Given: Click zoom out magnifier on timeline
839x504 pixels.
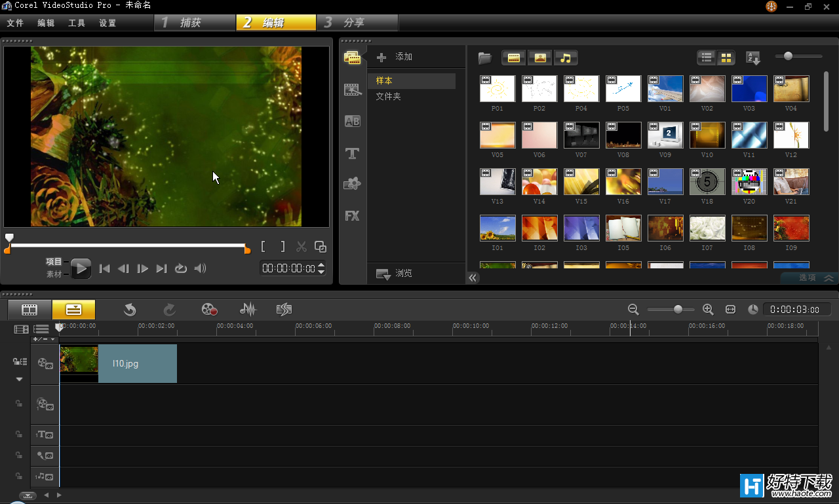Looking at the screenshot, I should 633,310.
